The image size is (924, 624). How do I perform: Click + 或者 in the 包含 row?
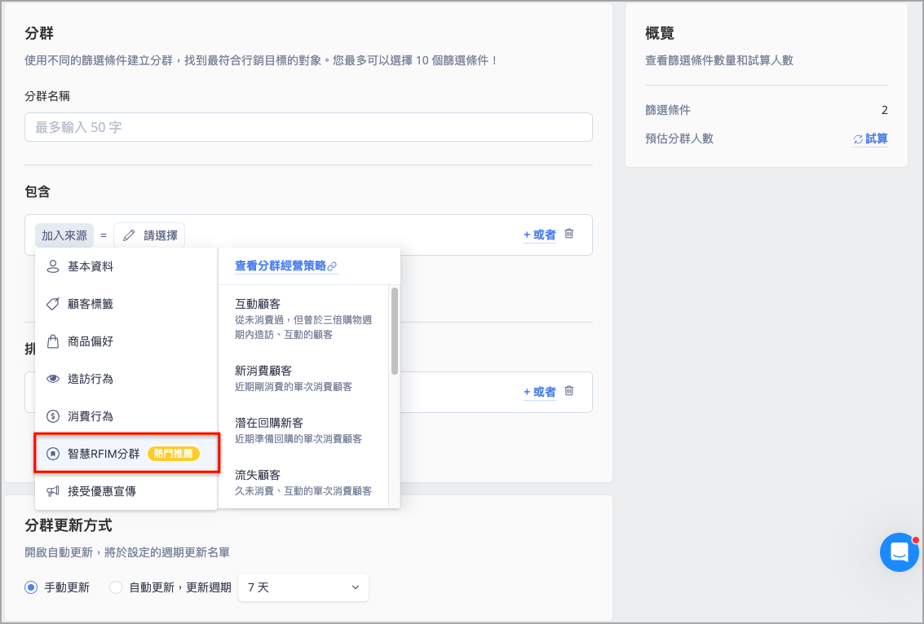coord(539,235)
